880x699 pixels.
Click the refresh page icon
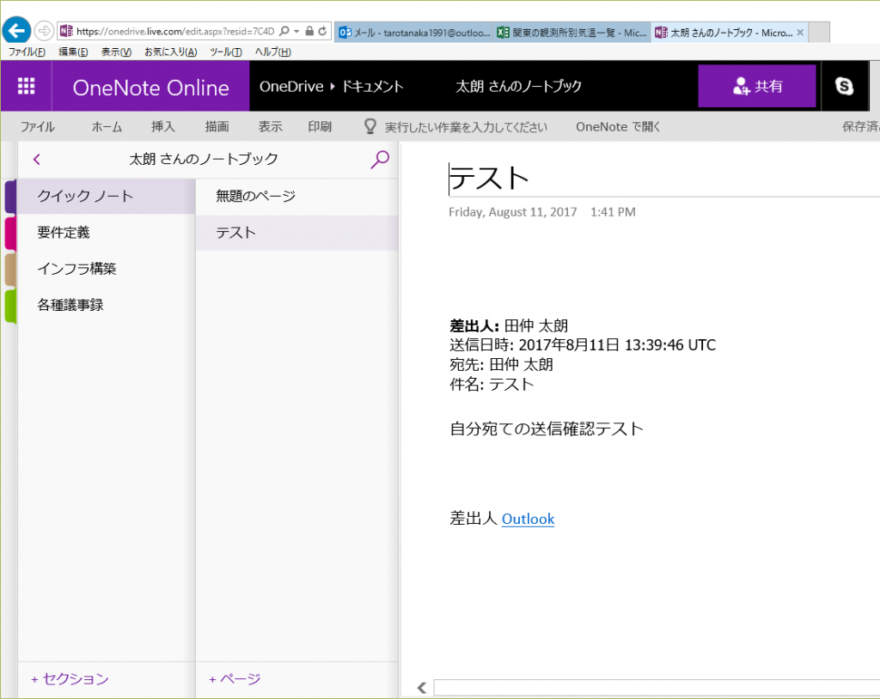click(x=322, y=31)
